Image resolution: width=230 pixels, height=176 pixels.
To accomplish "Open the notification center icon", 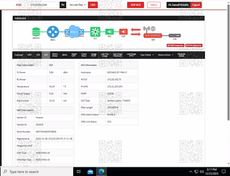I will coord(224,171).
